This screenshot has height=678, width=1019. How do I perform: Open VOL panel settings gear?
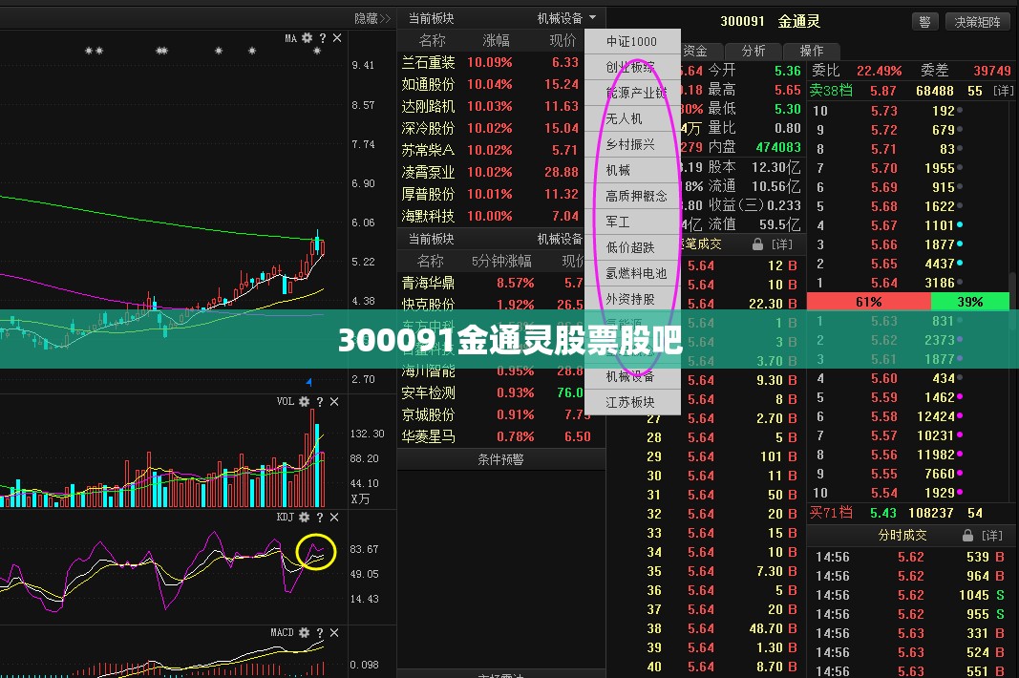(304, 402)
